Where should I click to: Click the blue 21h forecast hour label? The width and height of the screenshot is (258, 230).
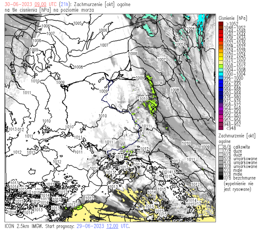pyautogui.click(x=64, y=4)
